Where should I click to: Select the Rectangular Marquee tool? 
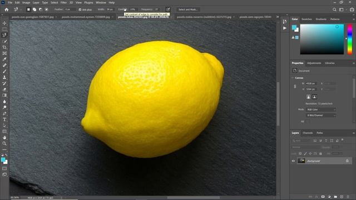click(x=4, y=29)
